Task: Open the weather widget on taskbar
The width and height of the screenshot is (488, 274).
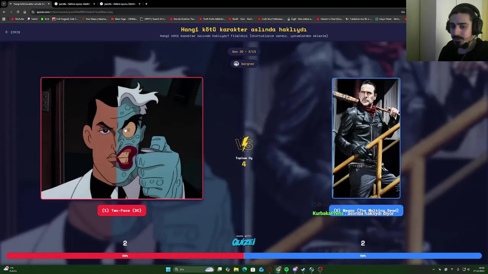Action: coord(10,269)
